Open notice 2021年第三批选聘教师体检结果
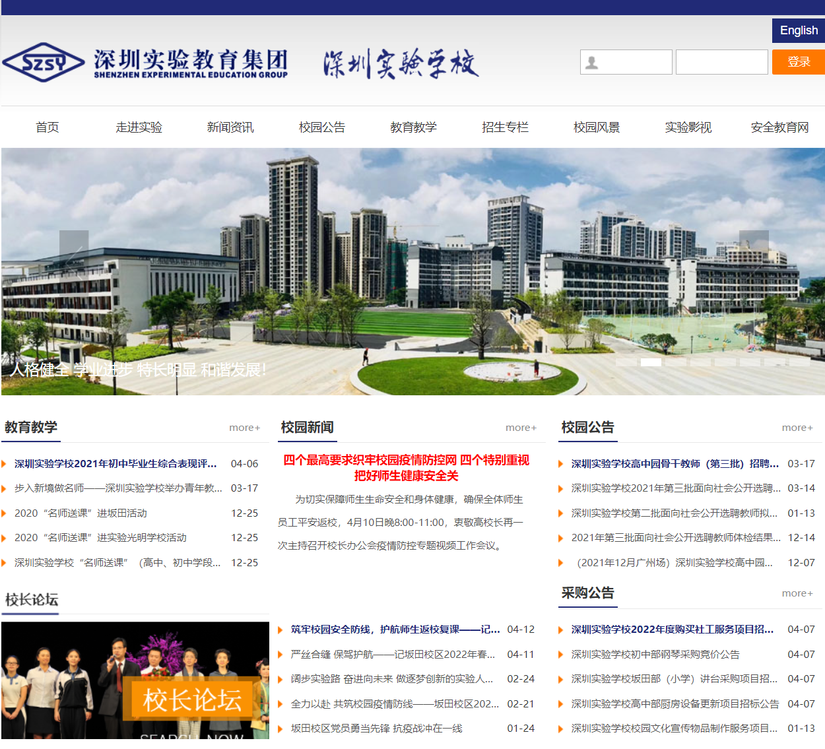This screenshot has width=825, height=749. pos(676,538)
